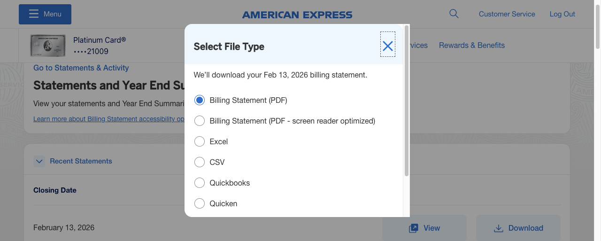Open the Rewards & Benefits tab
The height and width of the screenshot is (241, 601).
click(471, 45)
